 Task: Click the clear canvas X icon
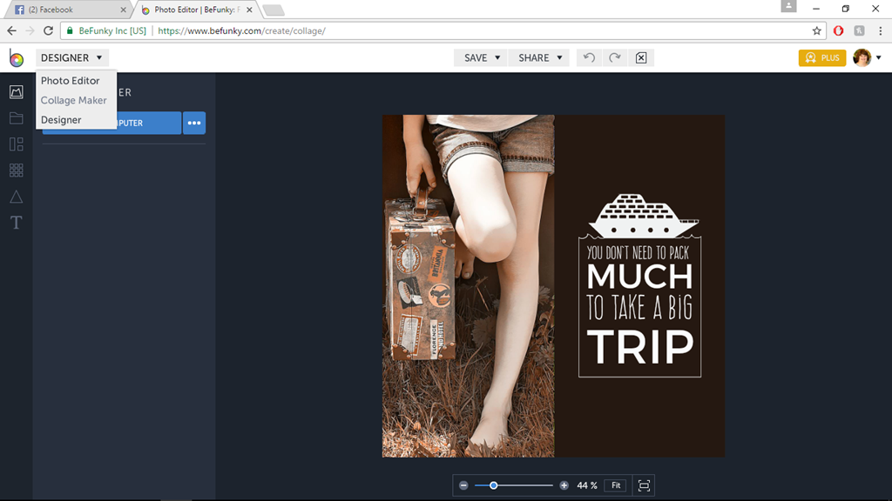tap(641, 57)
